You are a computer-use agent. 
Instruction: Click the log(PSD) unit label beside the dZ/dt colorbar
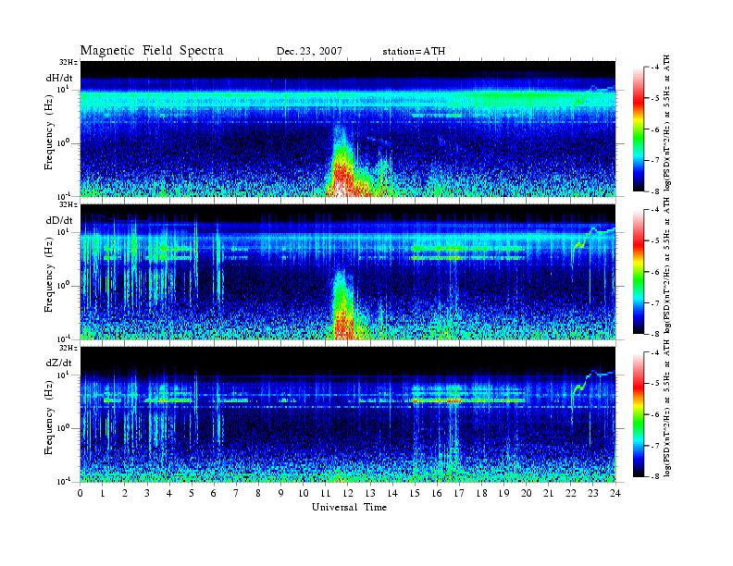point(667,409)
